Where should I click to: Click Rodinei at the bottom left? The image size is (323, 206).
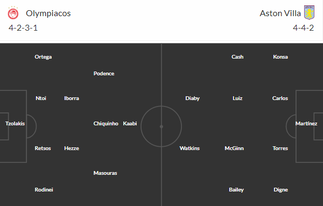[44, 189]
